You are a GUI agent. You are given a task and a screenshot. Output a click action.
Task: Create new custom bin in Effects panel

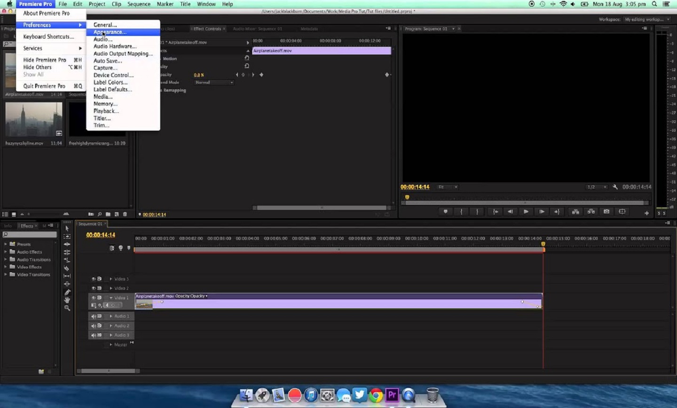tap(41, 371)
